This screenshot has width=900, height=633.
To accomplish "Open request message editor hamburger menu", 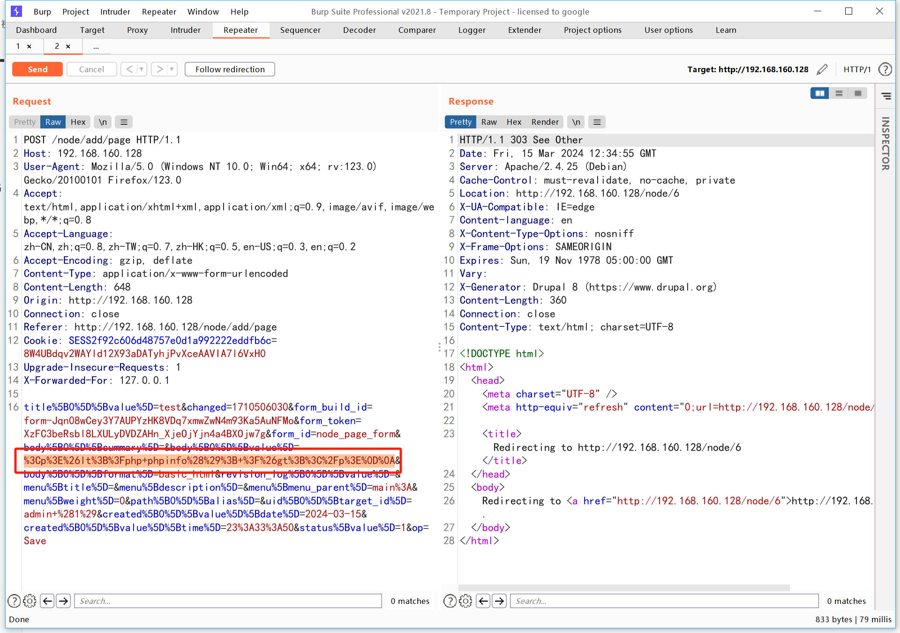I will click(124, 122).
